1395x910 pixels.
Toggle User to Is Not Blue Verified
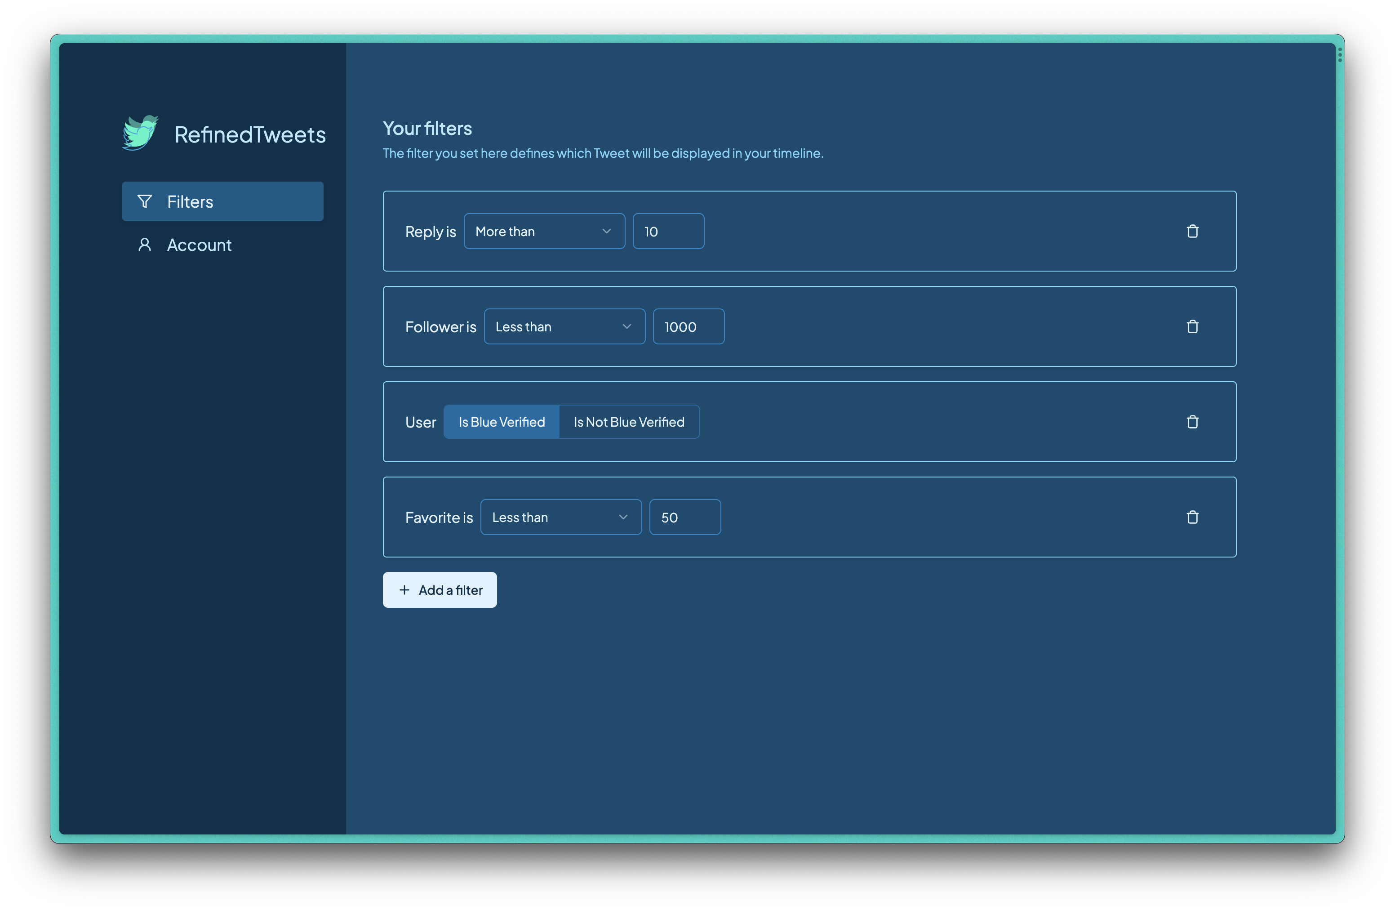pos(628,421)
